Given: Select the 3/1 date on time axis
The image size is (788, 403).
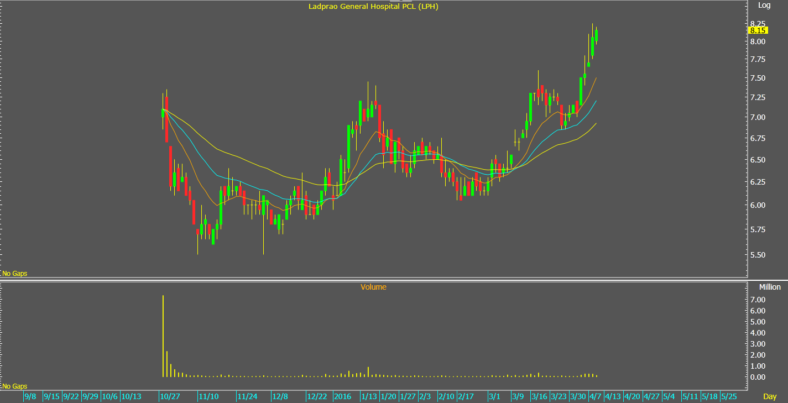Looking at the screenshot, I should click(x=495, y=396).
